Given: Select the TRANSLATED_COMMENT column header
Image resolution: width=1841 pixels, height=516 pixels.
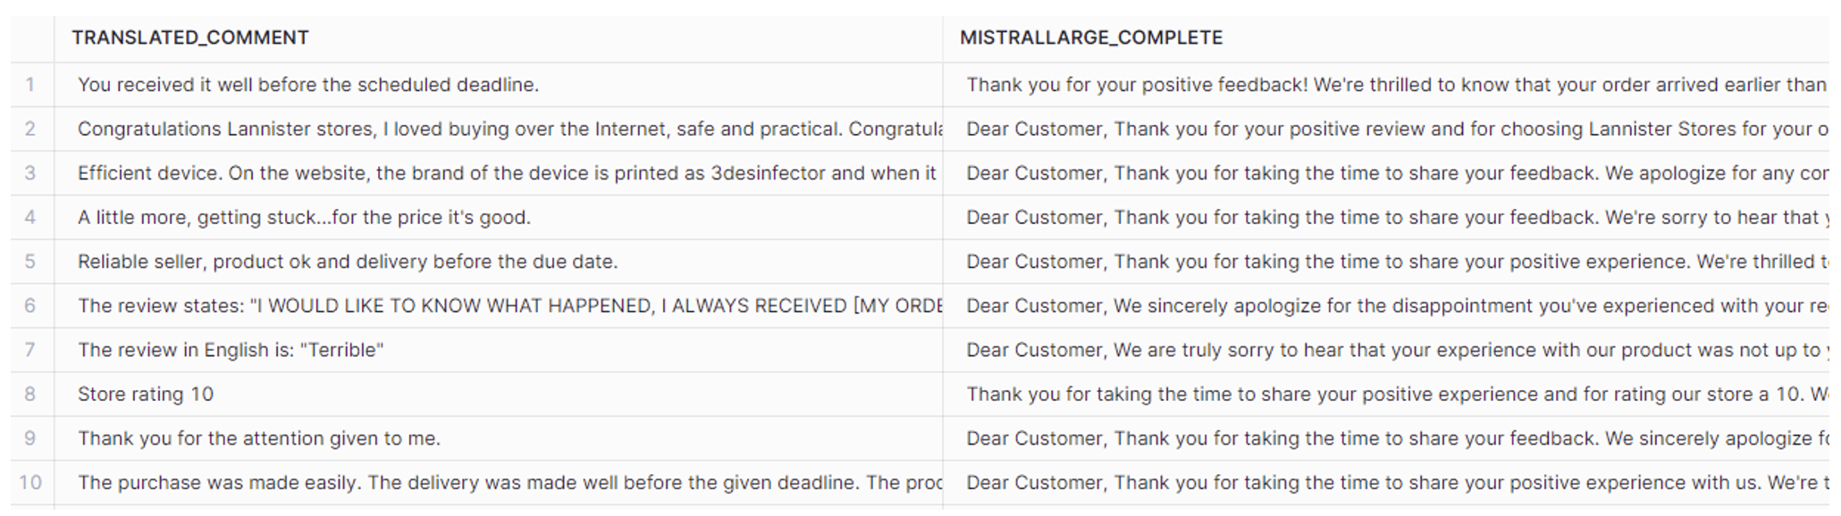Looking at the screenshot, I should (498, 38).
